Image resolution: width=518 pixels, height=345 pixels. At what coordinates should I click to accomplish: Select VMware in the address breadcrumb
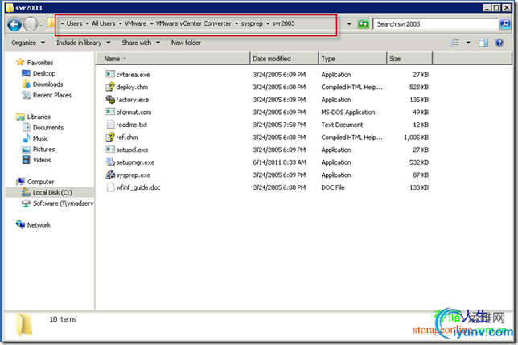(x=135, y=23)
